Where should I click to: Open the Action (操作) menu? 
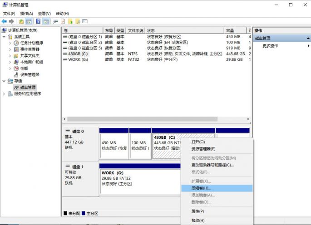pos(27,14)
